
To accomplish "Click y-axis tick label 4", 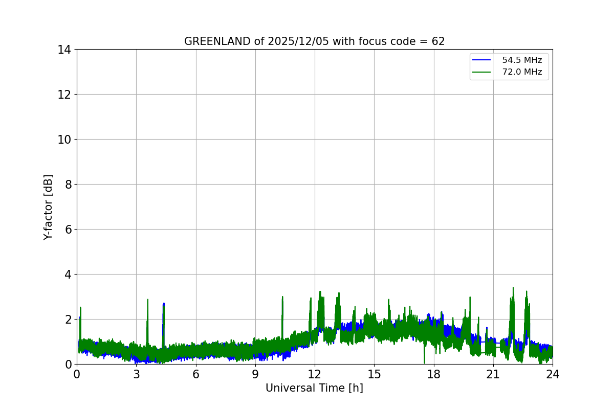I will [x=69, y=275].
